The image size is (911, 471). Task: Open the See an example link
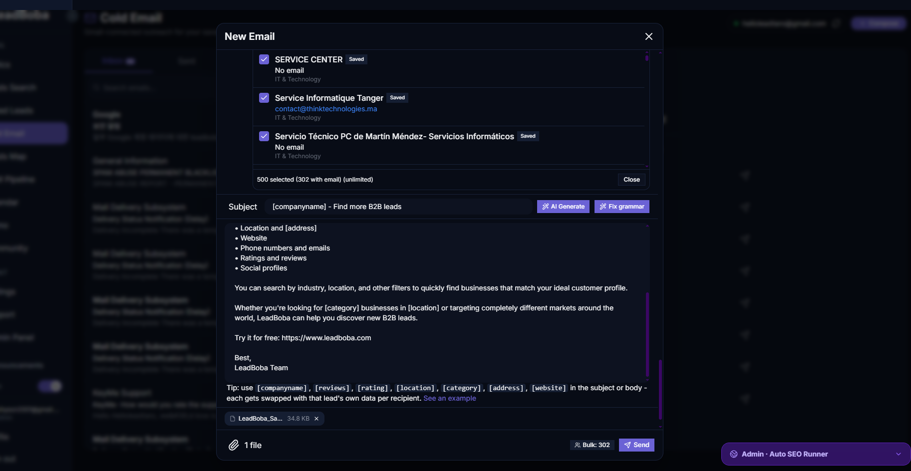[x=449, y=398]
